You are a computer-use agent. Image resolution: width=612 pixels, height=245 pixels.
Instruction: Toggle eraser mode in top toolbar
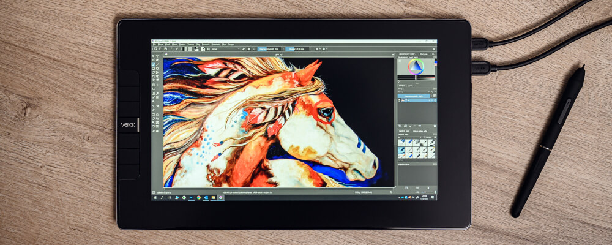coord(244,49)
